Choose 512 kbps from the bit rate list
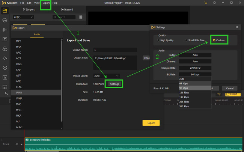This screenshot has height=152, width=244. point(195,107)
